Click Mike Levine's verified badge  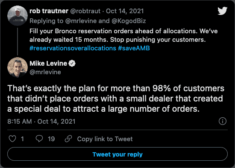72,64
